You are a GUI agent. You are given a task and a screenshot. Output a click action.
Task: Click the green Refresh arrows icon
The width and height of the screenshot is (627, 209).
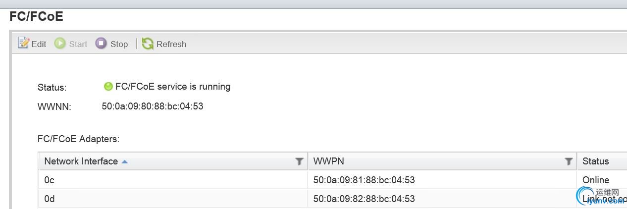(148, 44)
